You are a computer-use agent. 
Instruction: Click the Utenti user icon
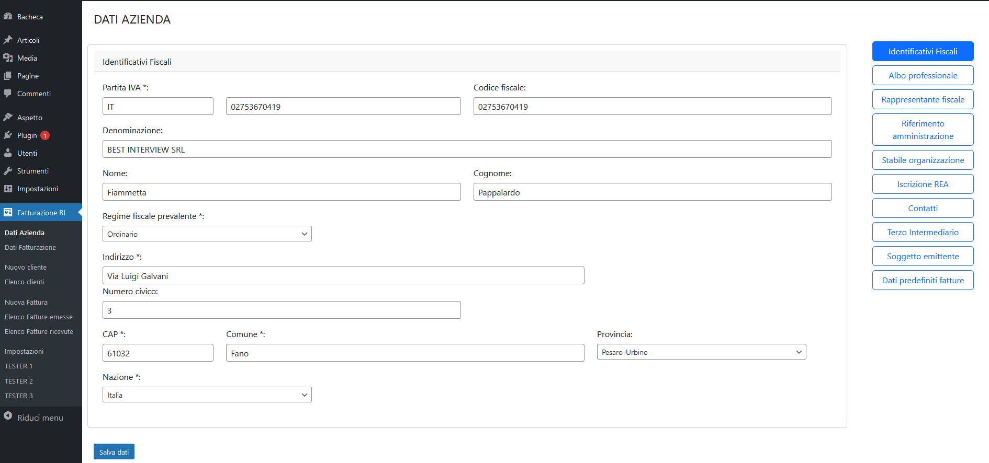(x=8, y=153)
